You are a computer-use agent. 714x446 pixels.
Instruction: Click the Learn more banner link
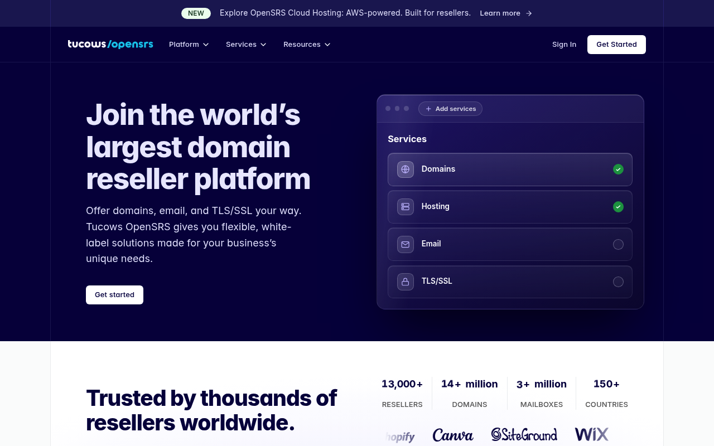(x=506, y=13)
